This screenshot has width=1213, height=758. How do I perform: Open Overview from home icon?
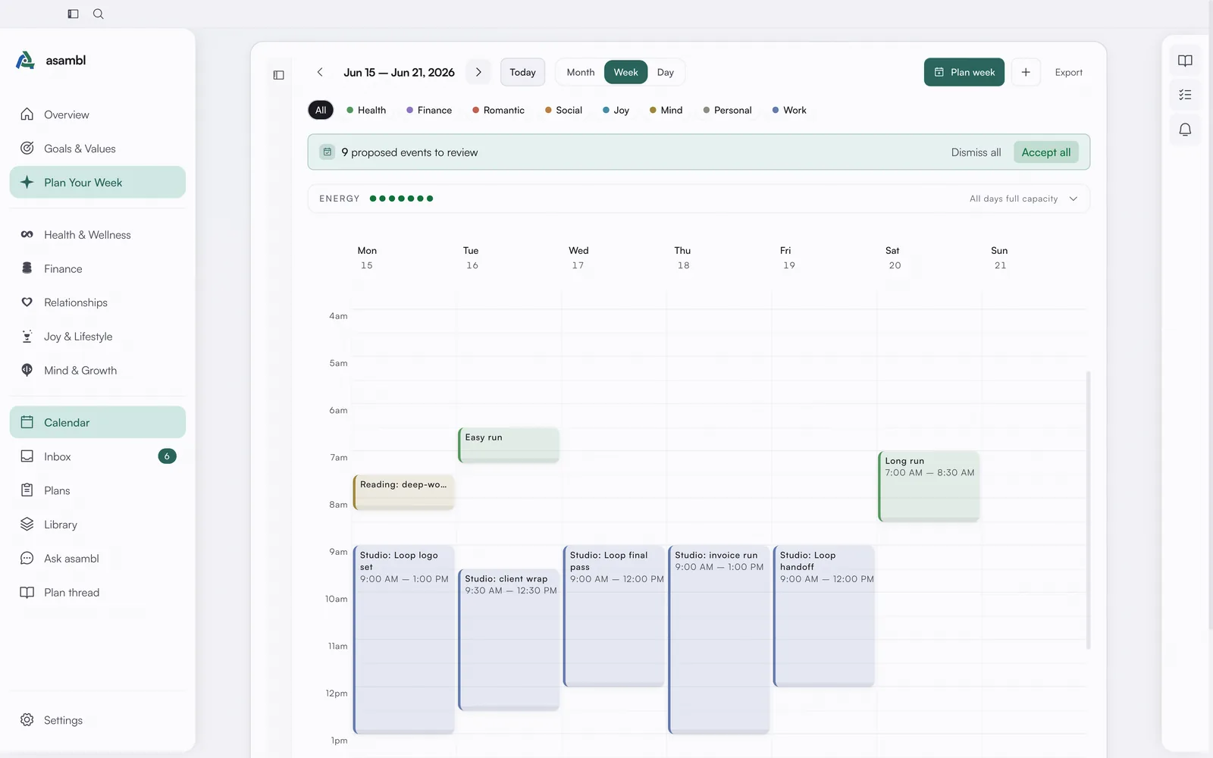[x=27, y=114]
